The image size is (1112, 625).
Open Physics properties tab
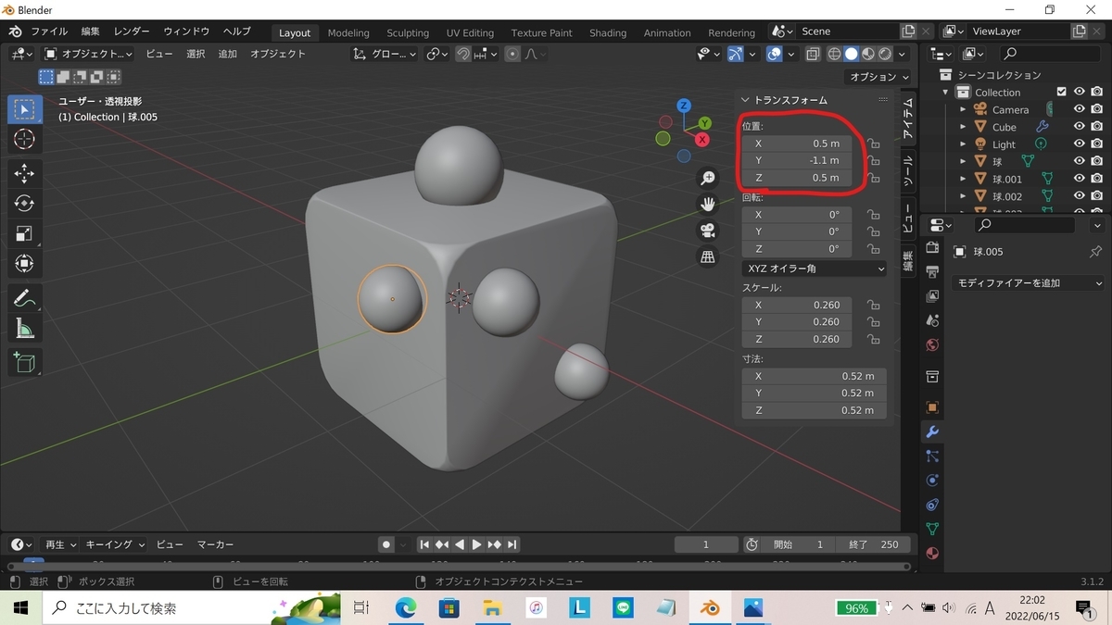click(932, 481)
